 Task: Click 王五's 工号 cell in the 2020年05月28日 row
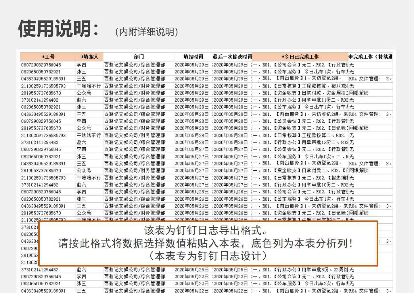[x=48, y=114]
